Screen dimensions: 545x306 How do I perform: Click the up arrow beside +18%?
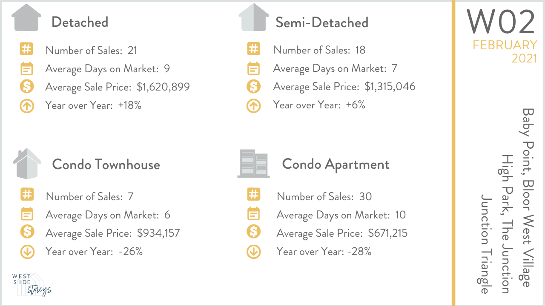tap(27, 105)
